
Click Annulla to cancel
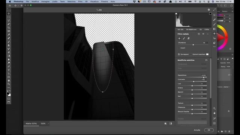coord(197,130)
